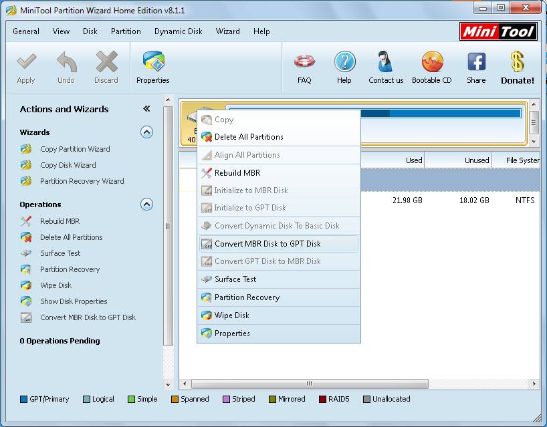Click the Surface Test sidebar icon

[x=26, y=253]
